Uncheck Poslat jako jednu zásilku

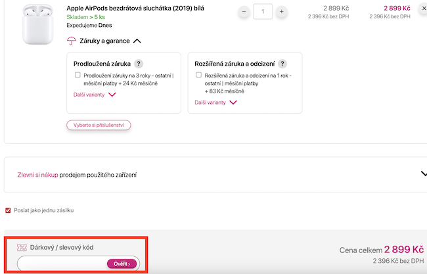point(8,210)
